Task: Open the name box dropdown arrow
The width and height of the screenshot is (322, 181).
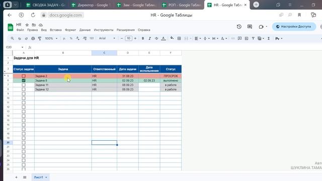Action: [22, 47]
